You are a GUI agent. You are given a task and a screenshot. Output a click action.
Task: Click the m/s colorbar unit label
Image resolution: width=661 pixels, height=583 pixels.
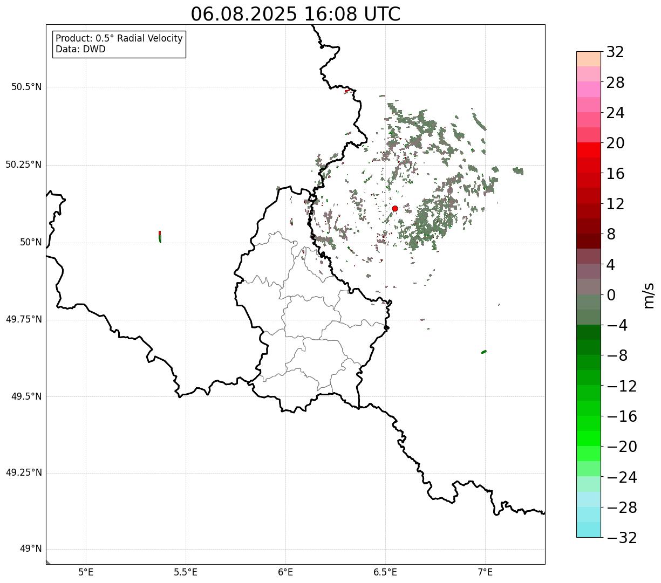pyautogui.click(x=648, y=294)
